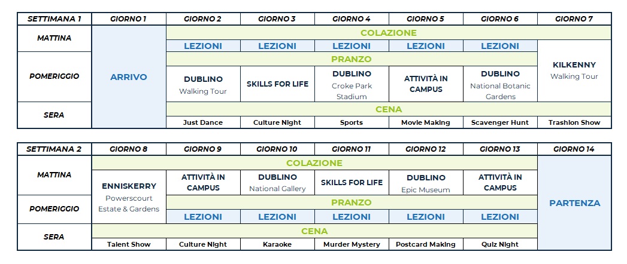Select the Trashion Show evening cell
627x264 pixels.
(x=574, y=122)
